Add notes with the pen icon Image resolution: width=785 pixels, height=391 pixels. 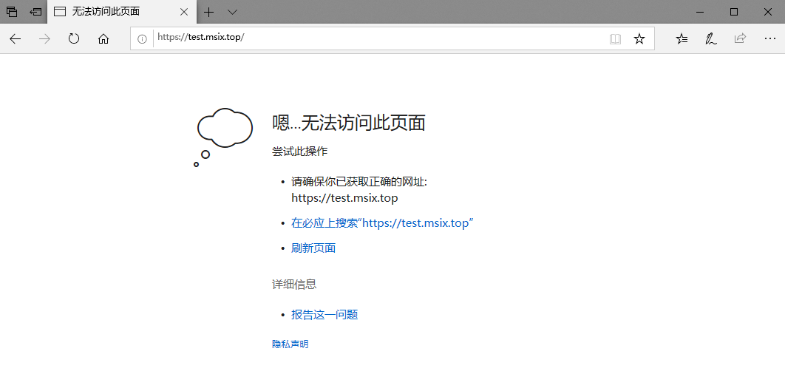point(711,38)
